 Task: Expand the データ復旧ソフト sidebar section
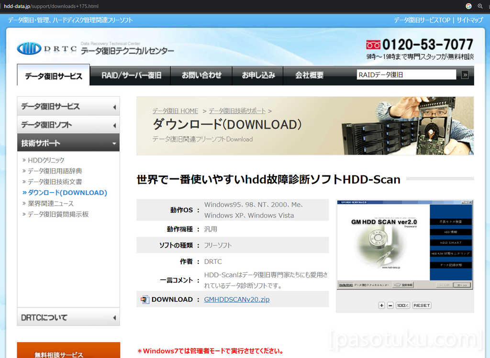click(68, 125)
